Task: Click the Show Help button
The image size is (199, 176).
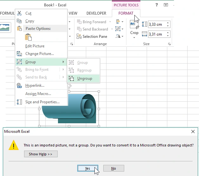Action: coord(41,154)
